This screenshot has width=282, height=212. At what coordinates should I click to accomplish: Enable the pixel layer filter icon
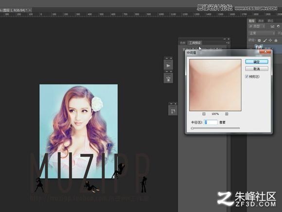272,26
